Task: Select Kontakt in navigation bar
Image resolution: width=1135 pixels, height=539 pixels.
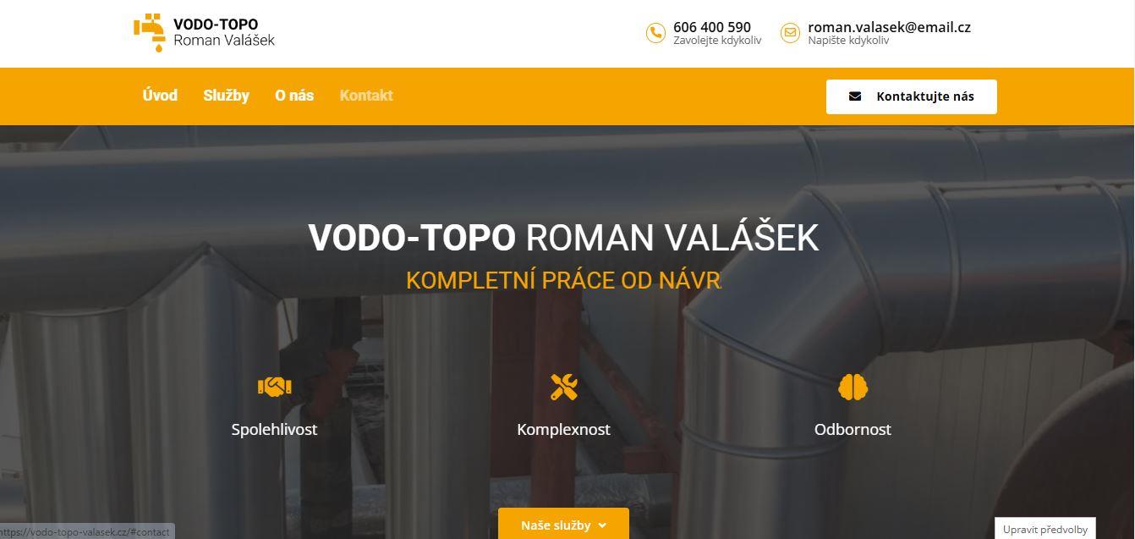Action: click(x=366, y=96)
